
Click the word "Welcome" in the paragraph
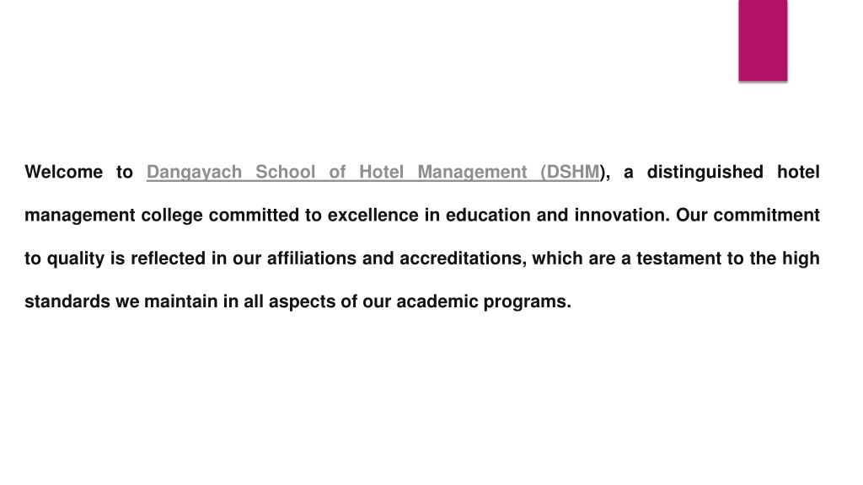coord(63,172)
